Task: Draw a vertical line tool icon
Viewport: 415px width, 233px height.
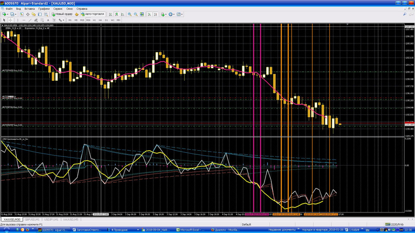Action: 19,20
